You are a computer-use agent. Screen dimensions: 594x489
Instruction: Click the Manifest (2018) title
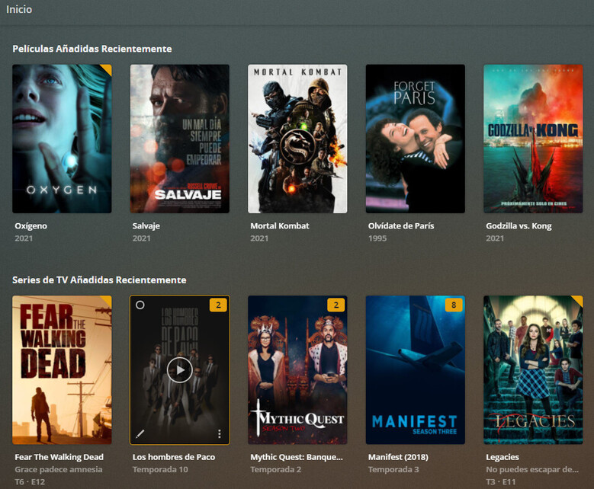tap(398, 457)
